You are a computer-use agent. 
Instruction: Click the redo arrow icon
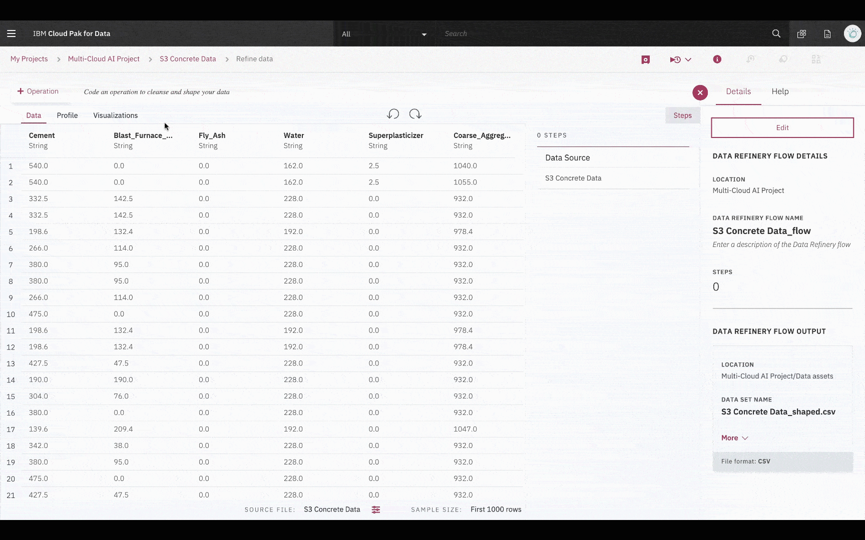[x=415, y=114]
